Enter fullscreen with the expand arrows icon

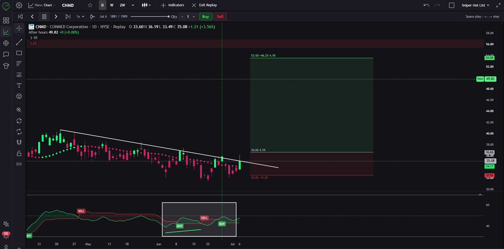[498, 5]
